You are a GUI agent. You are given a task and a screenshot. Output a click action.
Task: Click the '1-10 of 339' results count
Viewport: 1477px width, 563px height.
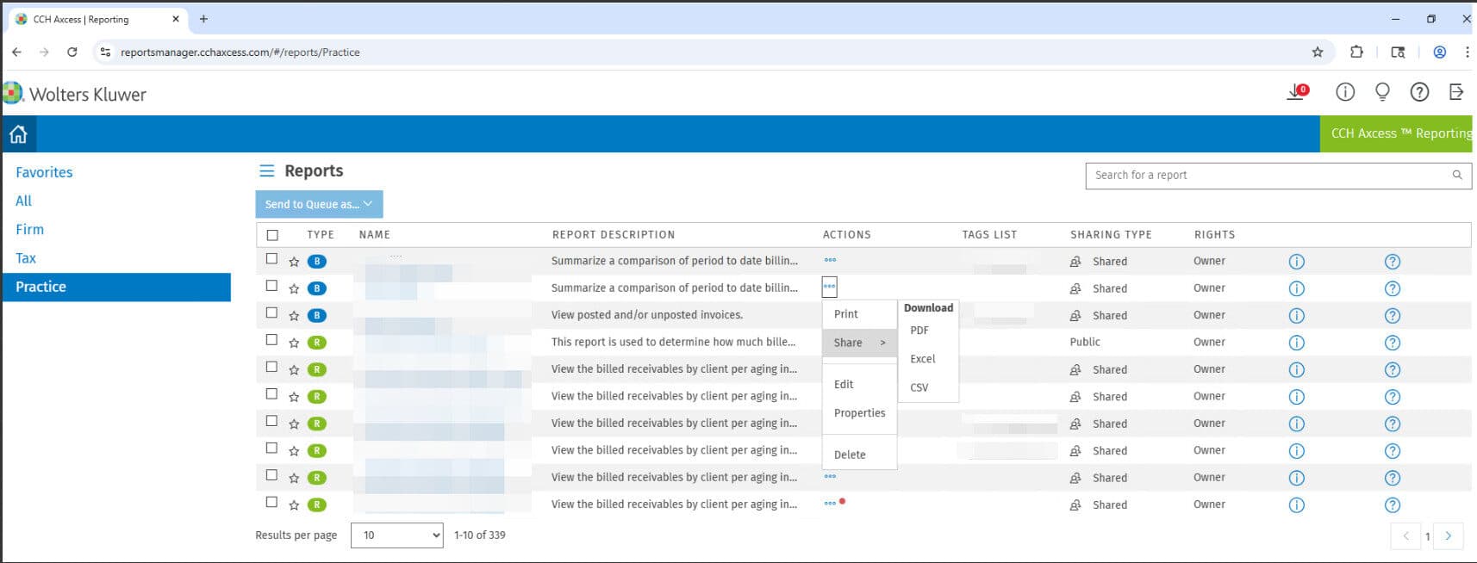(x=480, y=535)
